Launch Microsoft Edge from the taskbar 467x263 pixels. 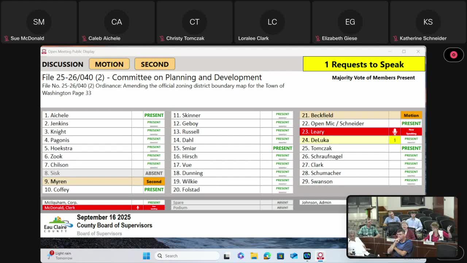[267, 256]
